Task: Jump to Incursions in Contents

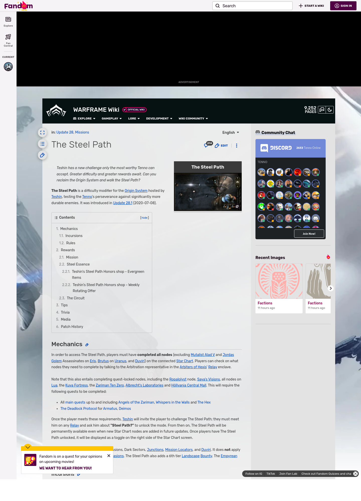Action: pos(74,236)
